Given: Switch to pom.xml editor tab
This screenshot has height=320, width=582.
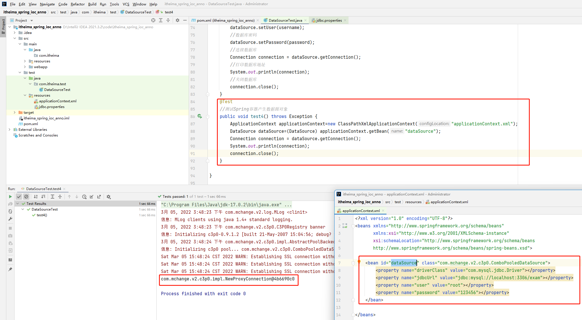Looking at the screenshot, I should [x=225, y=20].
